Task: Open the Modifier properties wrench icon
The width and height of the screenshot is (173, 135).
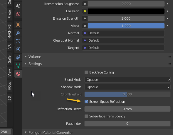Action: [x=18, y=33]
